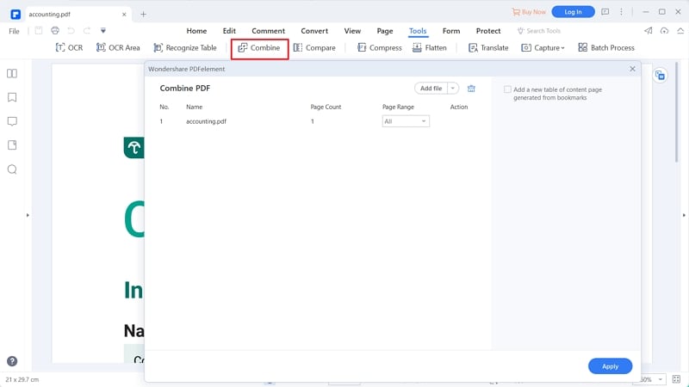Enable table of content page from bookmarks
The width and height of the screenshot is (689, 387).
pos(507,89)
